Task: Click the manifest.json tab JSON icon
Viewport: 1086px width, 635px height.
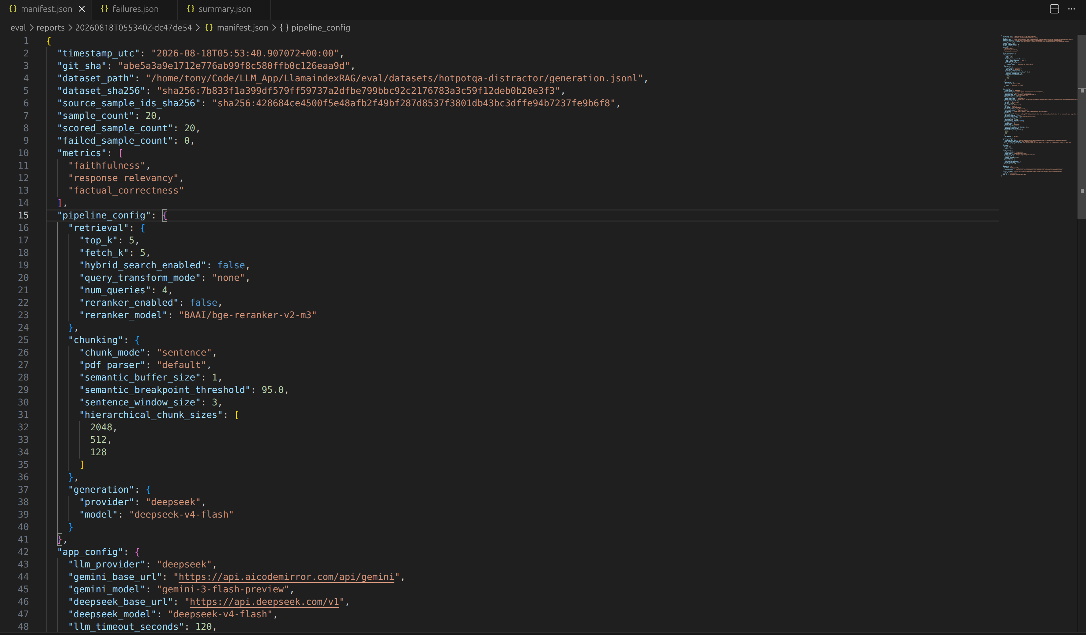Action: [13, 9]
